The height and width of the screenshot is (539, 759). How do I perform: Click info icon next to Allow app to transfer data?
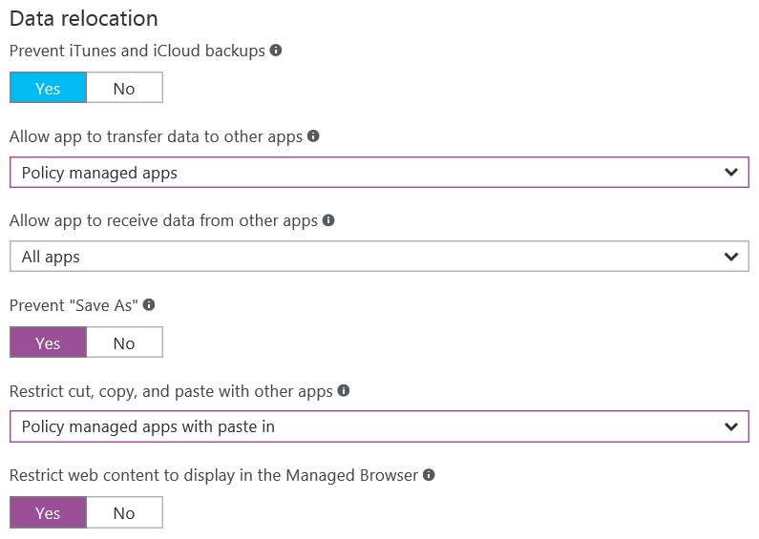tap(314, 136)
